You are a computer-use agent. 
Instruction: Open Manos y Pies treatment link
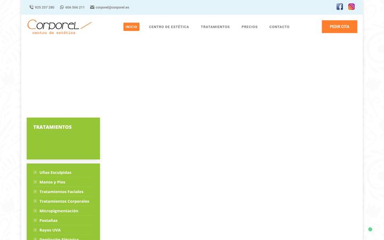coord(52,182)
